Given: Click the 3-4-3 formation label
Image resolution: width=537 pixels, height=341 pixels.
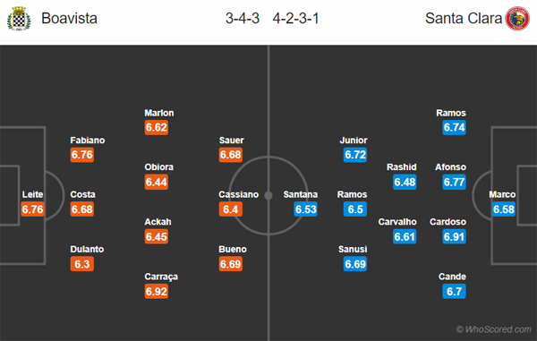Looking at the screenshot, I should click(x=243, y=19).
